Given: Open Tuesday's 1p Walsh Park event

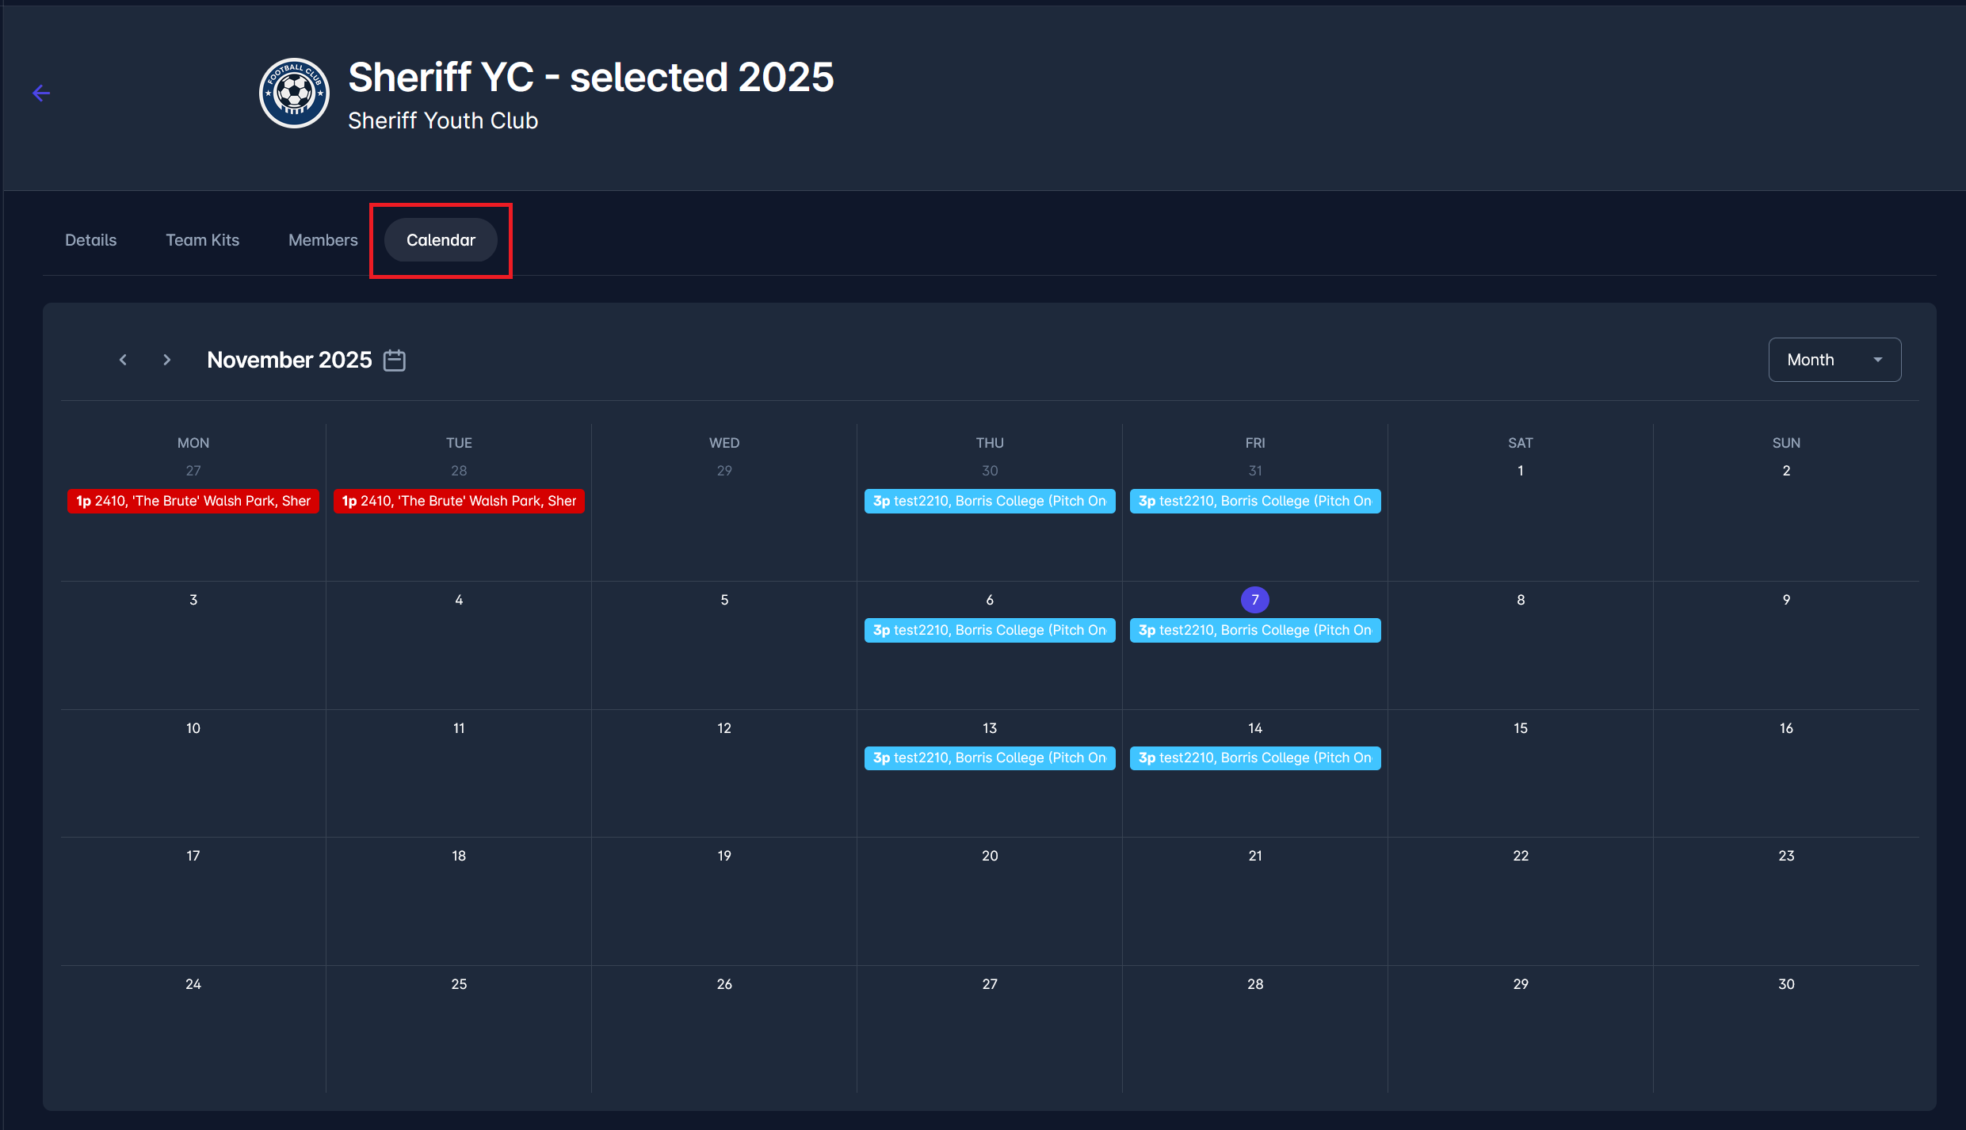Looking at the screenshot, I should [x=458, y=501].
